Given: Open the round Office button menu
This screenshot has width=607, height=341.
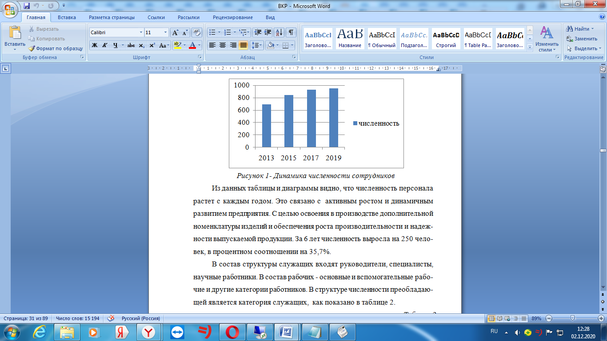Looking at the screenshot, I should pos(10,9).
